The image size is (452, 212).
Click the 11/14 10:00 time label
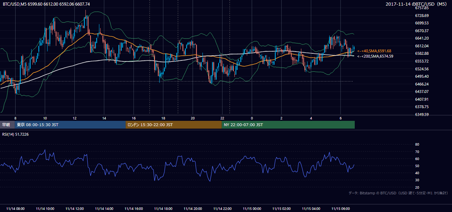click(x=45, y=209)
